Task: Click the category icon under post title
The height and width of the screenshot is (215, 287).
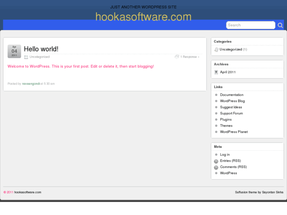Action: [26, 57]
